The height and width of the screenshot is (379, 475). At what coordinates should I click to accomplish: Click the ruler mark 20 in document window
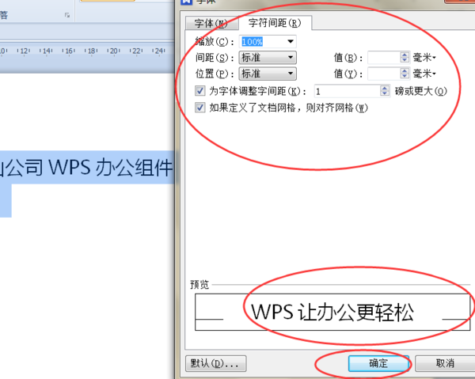[x=114, y=51]
